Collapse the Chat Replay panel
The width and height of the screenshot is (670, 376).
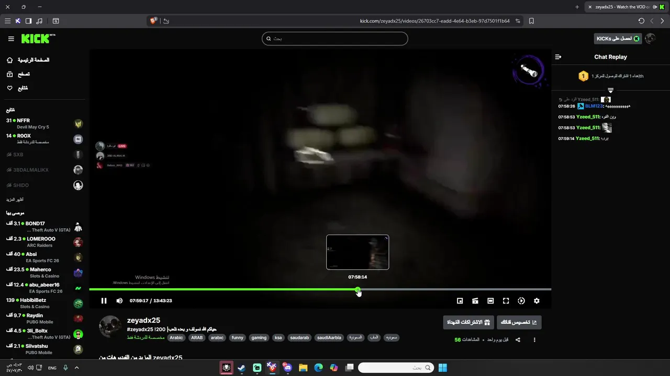[x=558, y=57]
